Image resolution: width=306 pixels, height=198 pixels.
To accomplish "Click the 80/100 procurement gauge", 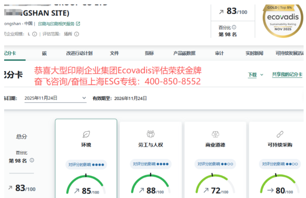I will 280,184.
